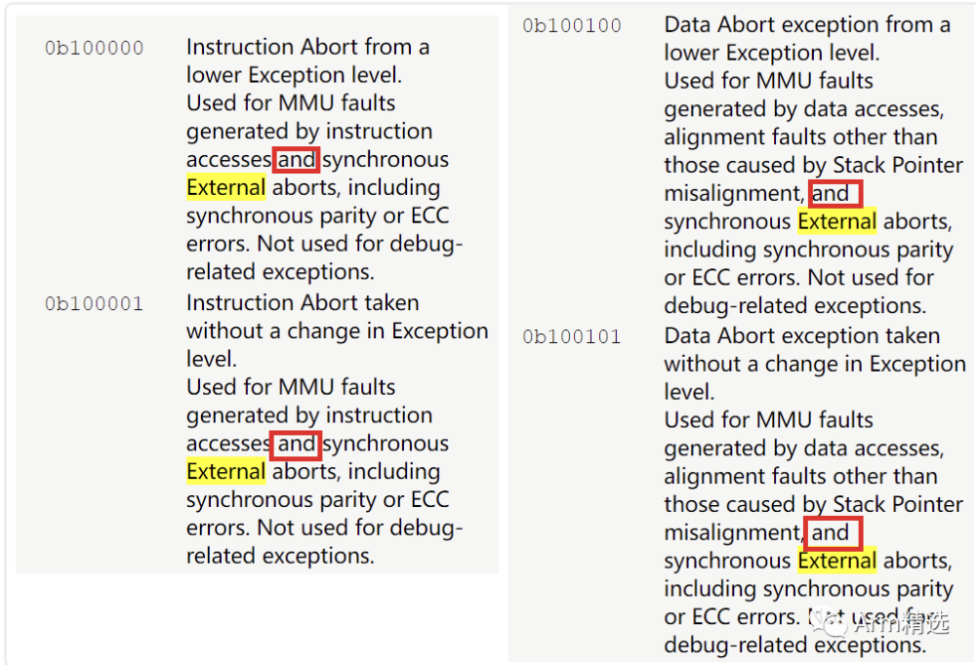The height and width of the screenshot is (665, 976).
Task: Click highlighted "External" in the 0b100000 entry
Action: pos(225,188)
